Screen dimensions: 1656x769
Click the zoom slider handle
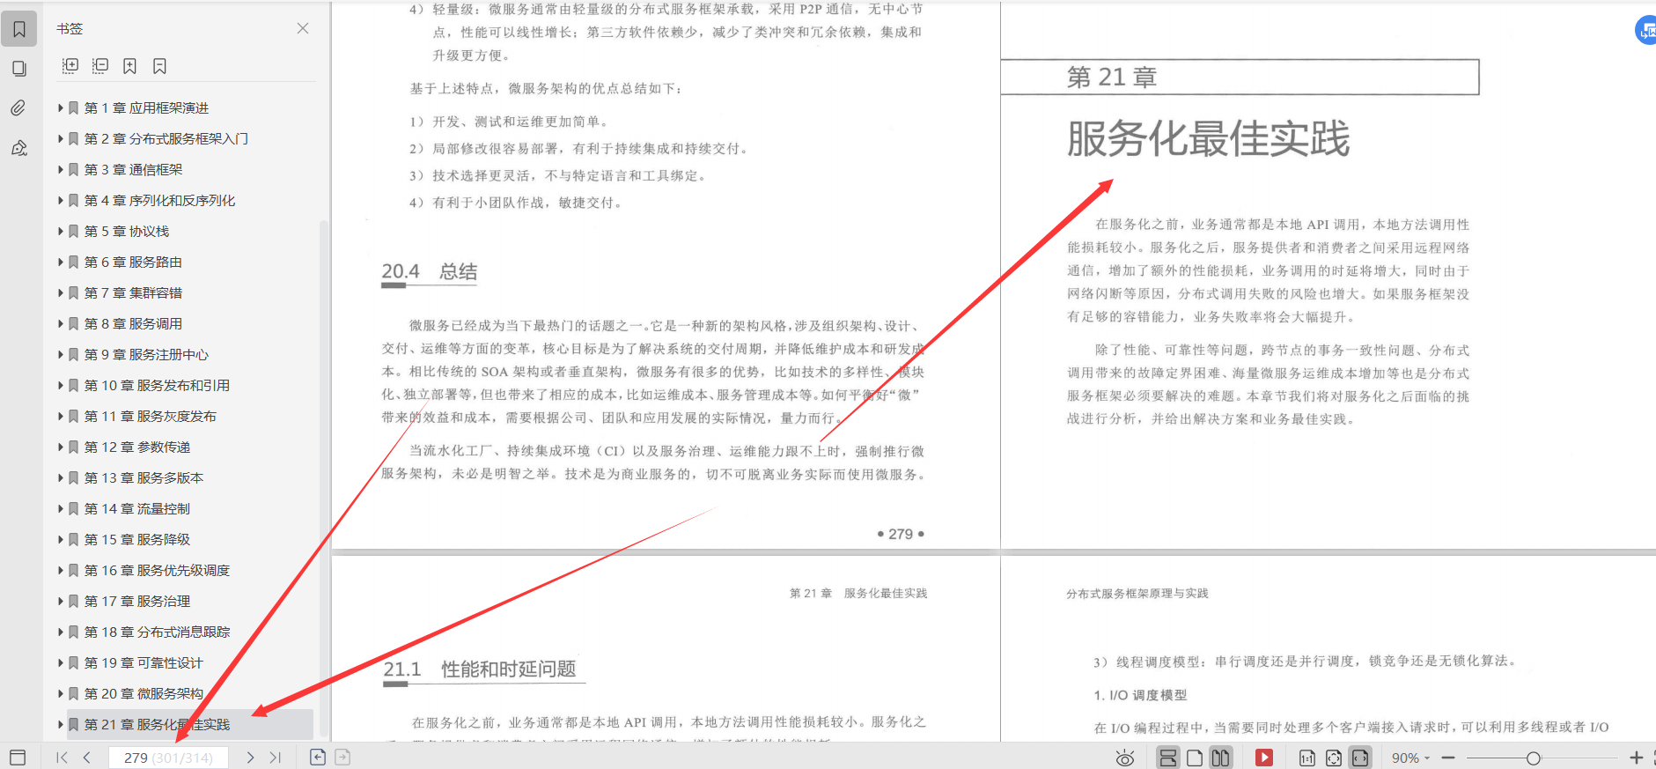coord(1534,758)
